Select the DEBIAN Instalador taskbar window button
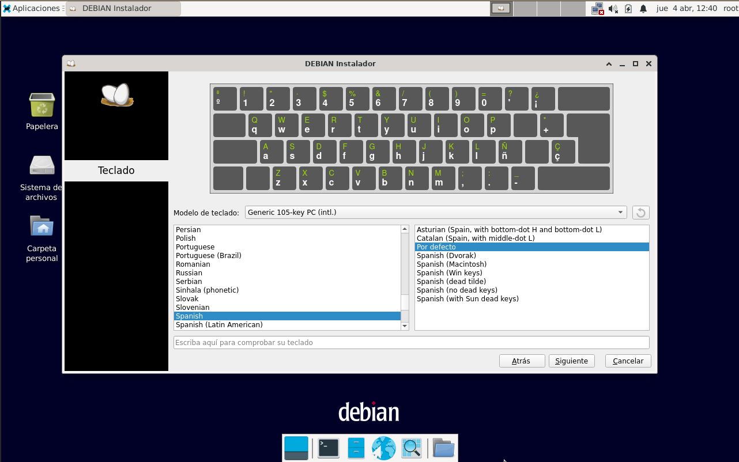The height and width of the screenshot is (462, 739). (x=123, y=8)
